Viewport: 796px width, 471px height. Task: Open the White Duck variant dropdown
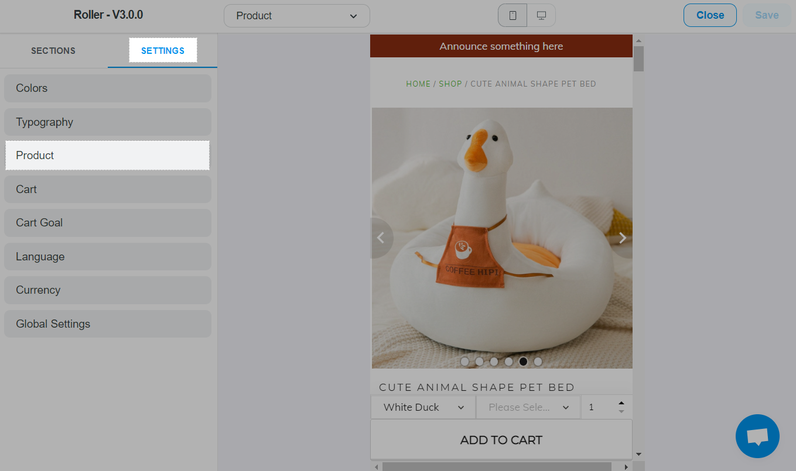[423, 407]
